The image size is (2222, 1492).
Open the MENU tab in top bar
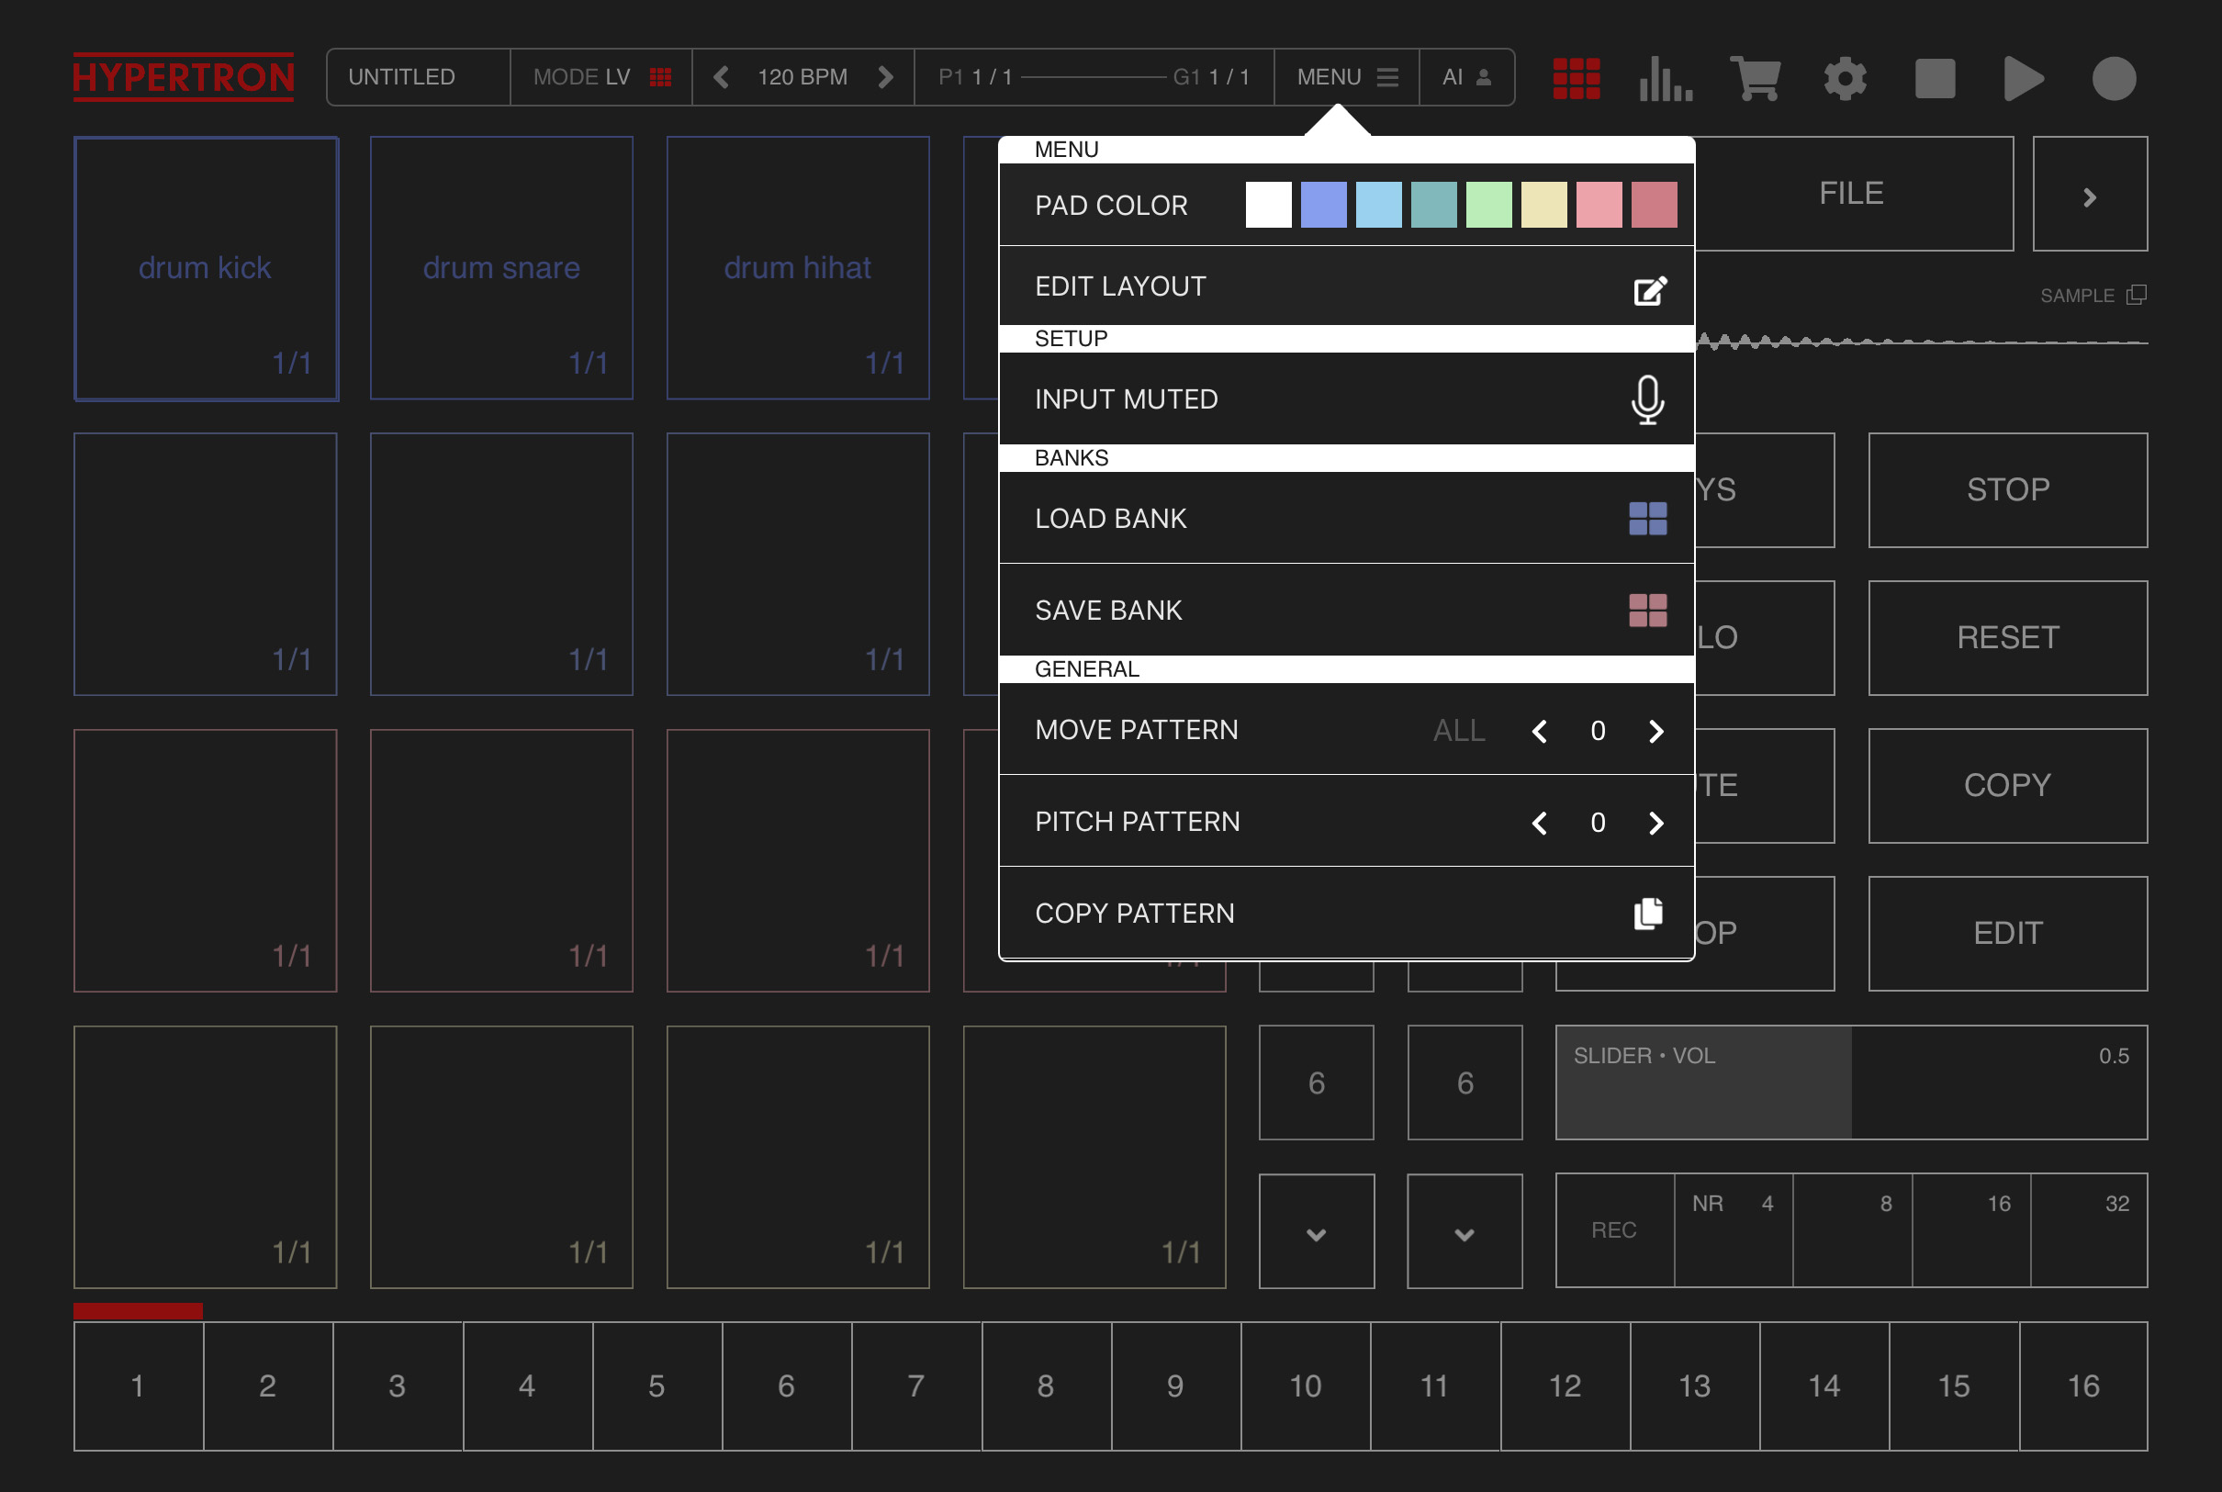point(1347,77)
